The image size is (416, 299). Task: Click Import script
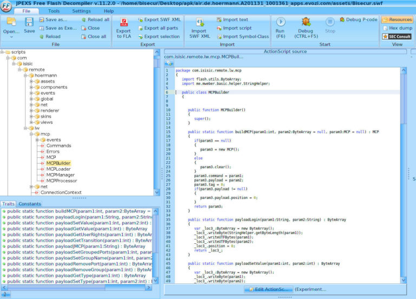pyautogui.click(x=234, y=28)
